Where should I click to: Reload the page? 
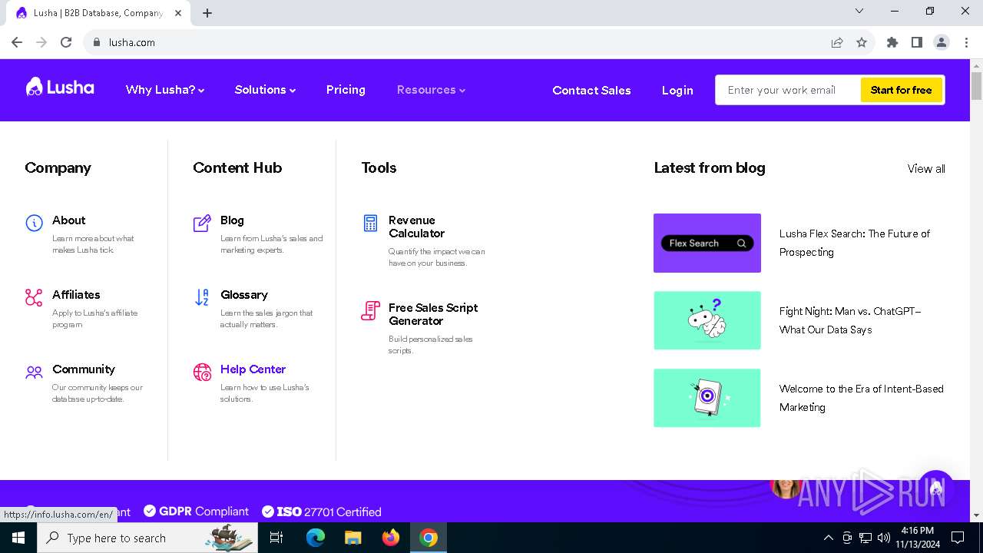[x=66, y=42]
